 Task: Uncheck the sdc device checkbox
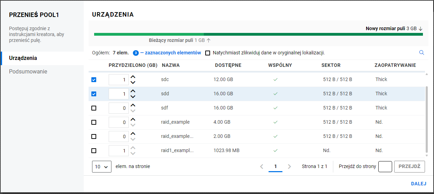coord(94,80)
